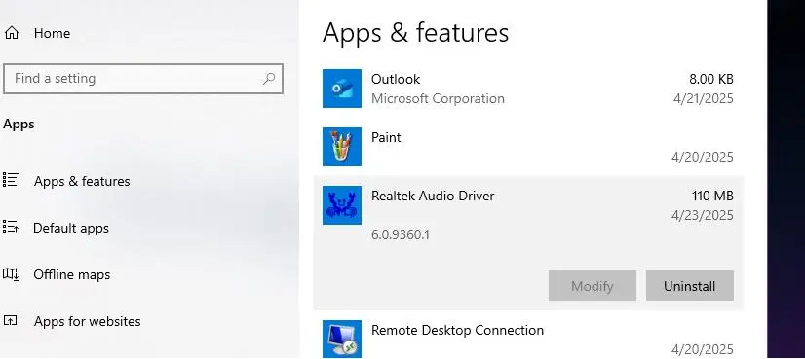This screenshot has height=359, width=805.
Task: Click version number 6.0.9360.1
Action: click(401, 234)
